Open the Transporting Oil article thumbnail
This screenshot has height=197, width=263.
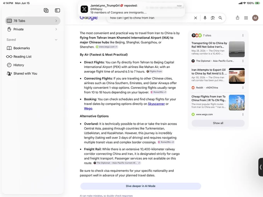pyautogui.click(x=237, y=49)
